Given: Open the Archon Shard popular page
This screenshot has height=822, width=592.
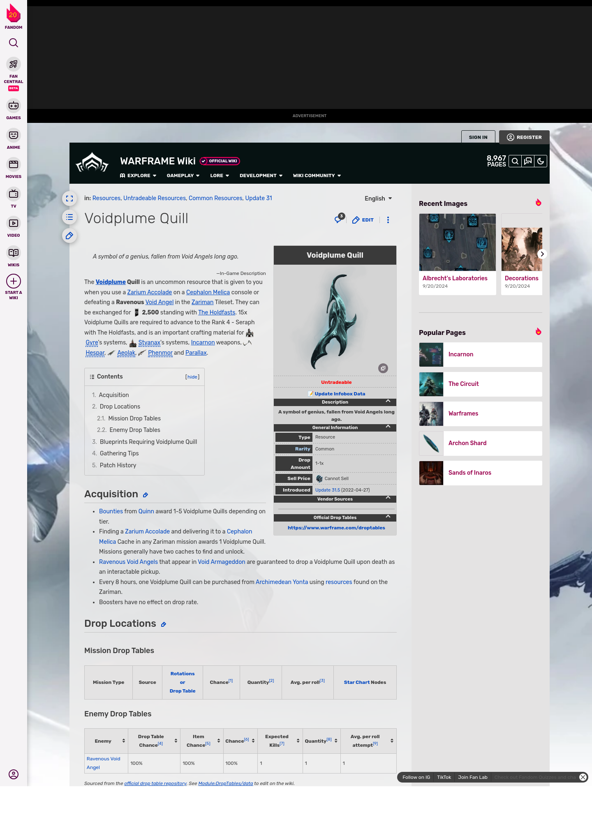Looking at the screenshot, I should click(x=481, y=443).
